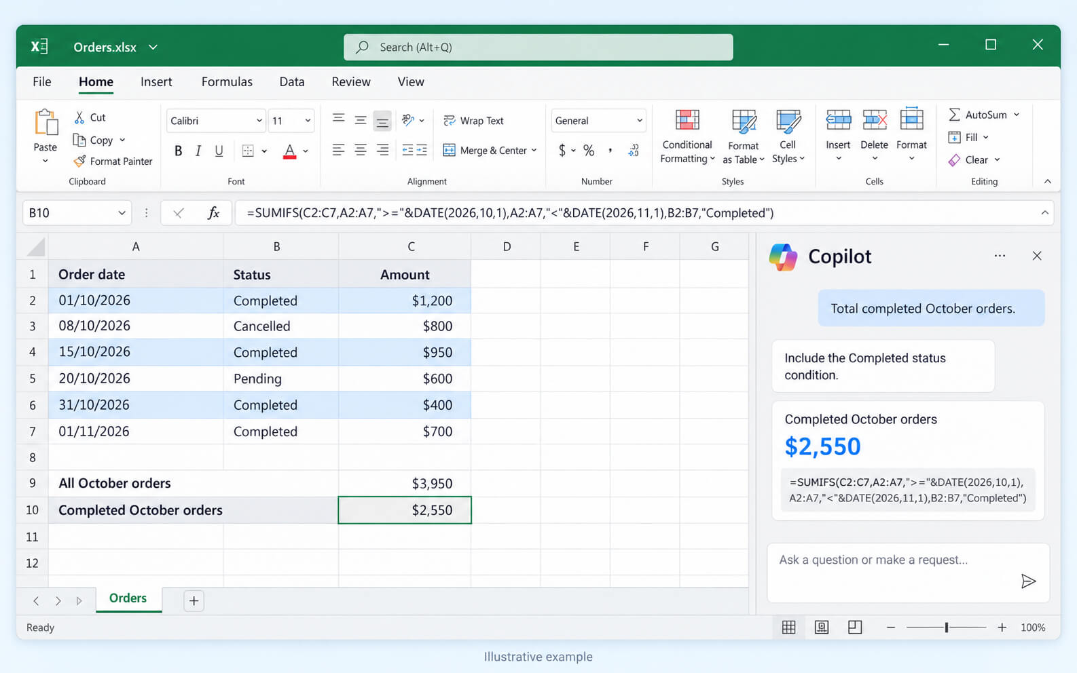Click the insert function fx icon

[213, 213]
